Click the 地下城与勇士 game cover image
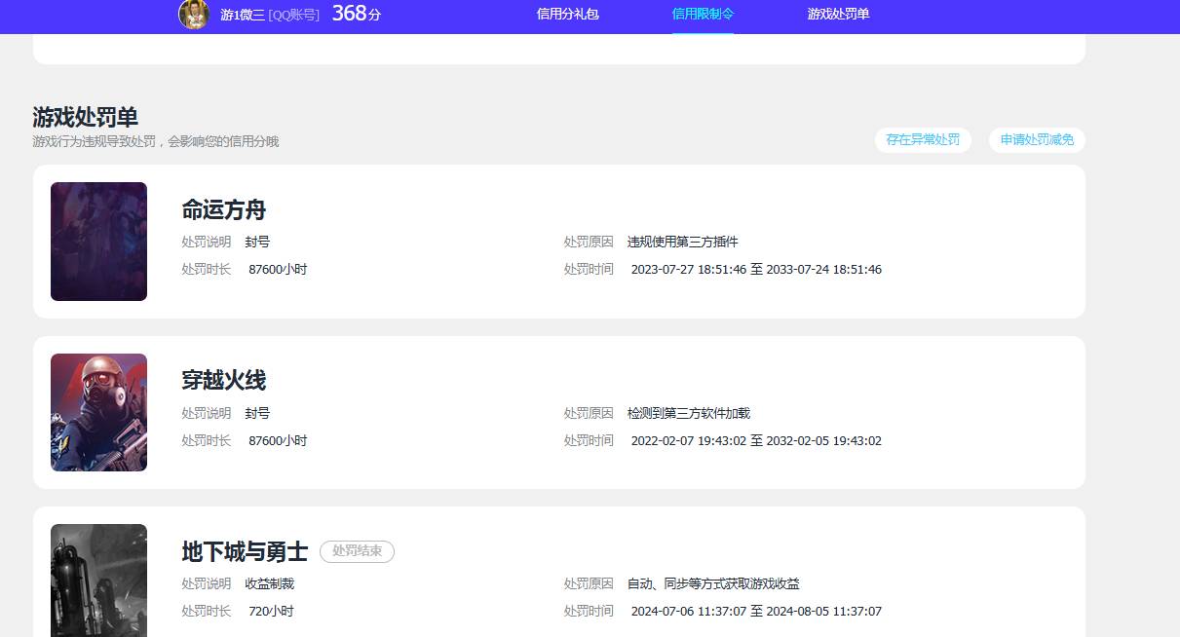1180x637 pixels. pyautogui.click(x=98, y=581)
